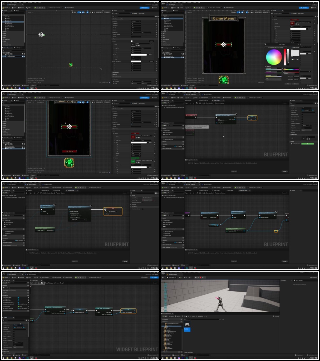Click the SET node in Pause Game graph screenshot
The image size is (320, 361).
[x=113, y=211]
